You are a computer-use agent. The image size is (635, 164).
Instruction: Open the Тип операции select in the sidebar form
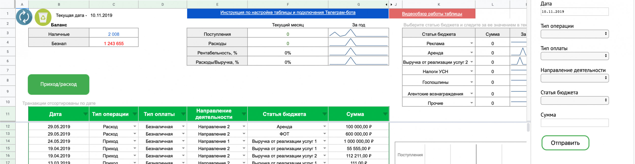point(575,34)
